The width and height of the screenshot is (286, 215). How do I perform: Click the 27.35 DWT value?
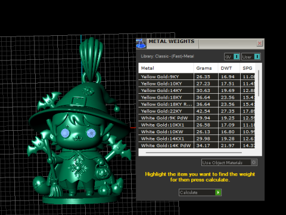pyautogui.click(x=228, y=111)
